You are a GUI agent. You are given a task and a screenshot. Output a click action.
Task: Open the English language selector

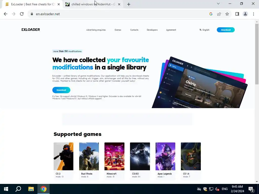[x=204, y=30]
